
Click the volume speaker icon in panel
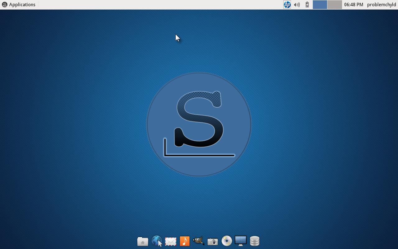coord(297,5)
